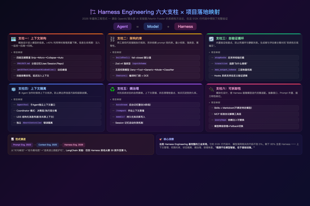Expand the 项目映射 section of 支柱六

[215, 102]
